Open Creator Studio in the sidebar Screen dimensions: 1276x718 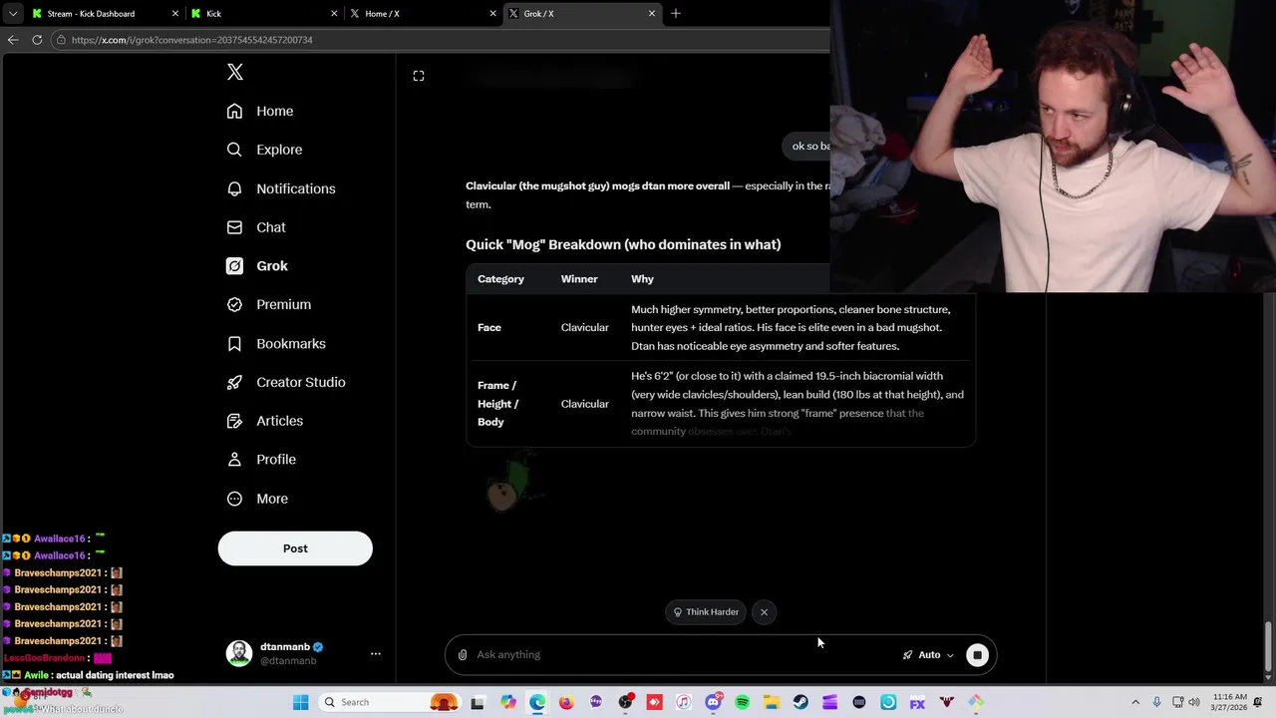[x=286, y=382]
